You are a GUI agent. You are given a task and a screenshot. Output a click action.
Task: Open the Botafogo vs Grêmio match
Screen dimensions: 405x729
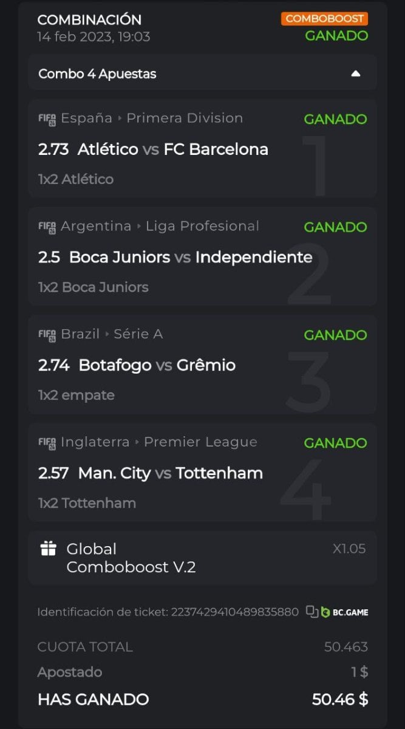pyautogui.click(x=157, y=365)
